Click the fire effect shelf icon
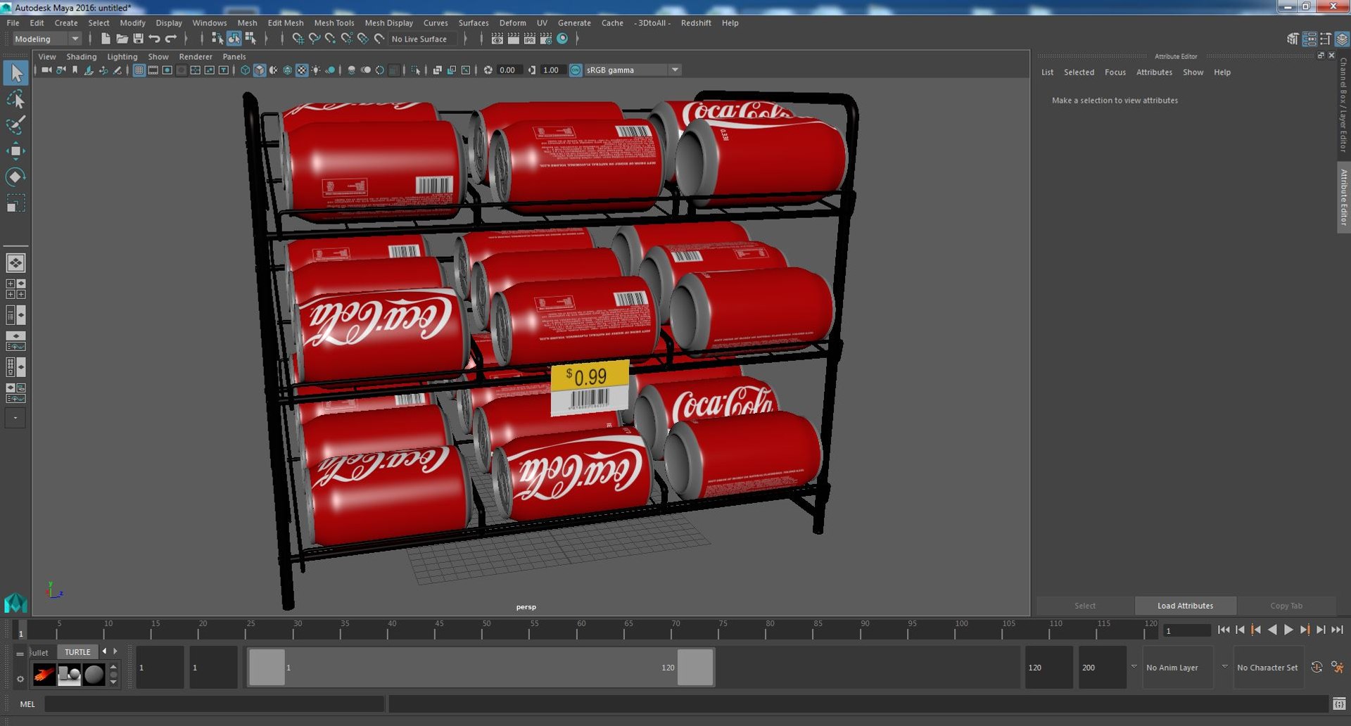 [x=44, y=675]
